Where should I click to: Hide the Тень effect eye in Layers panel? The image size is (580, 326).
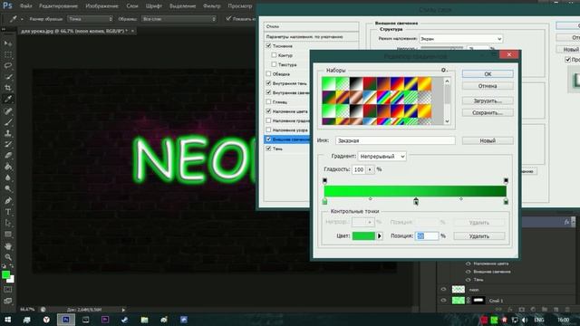click(x=469, y=280)
